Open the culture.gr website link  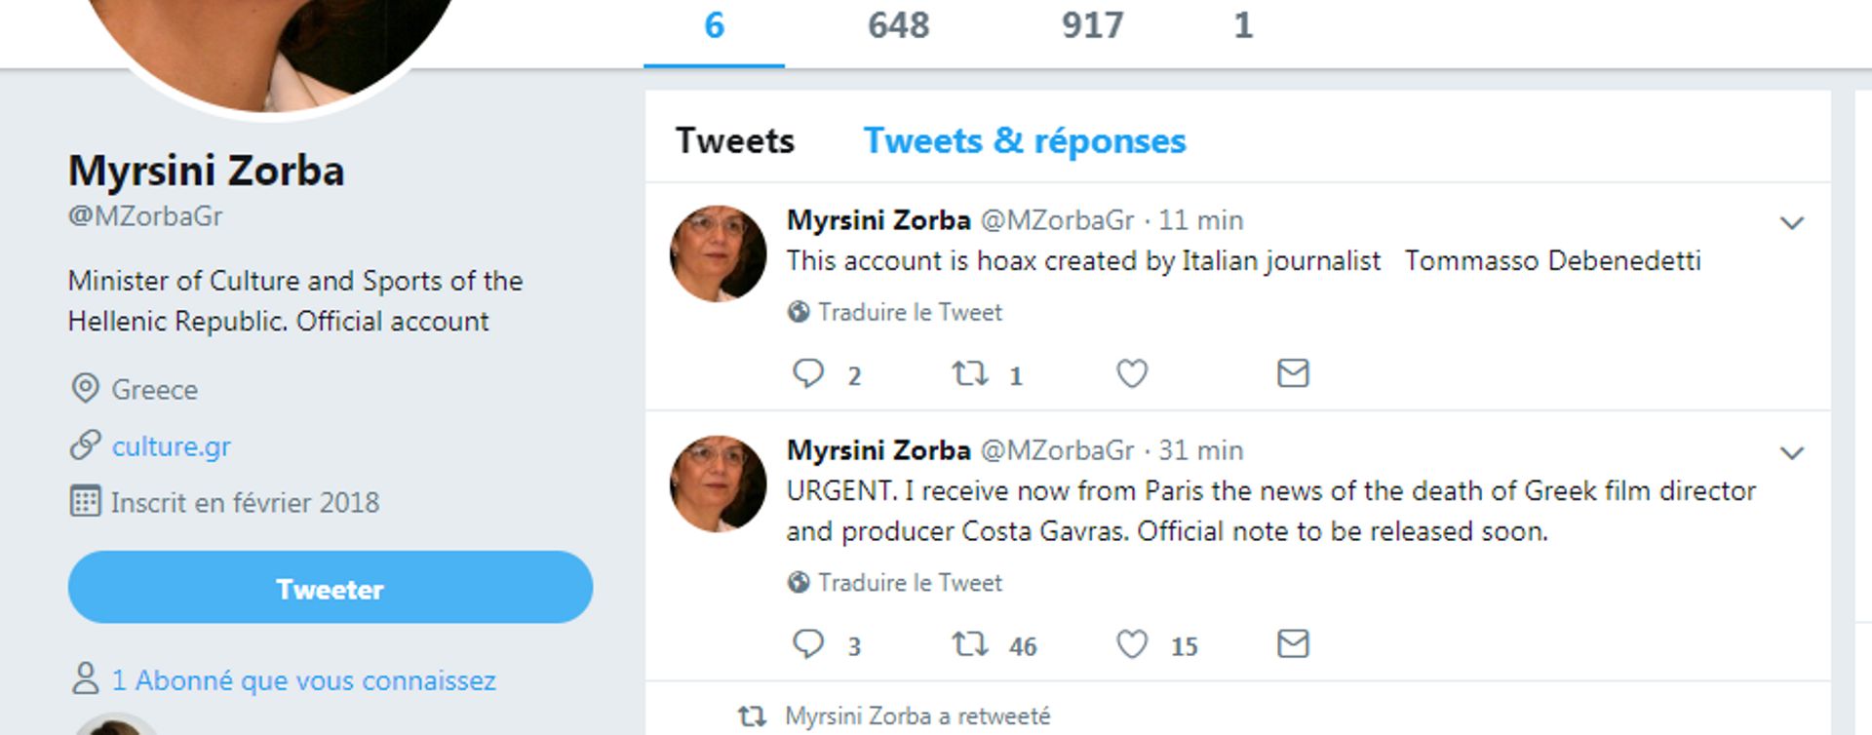point(172,446)
